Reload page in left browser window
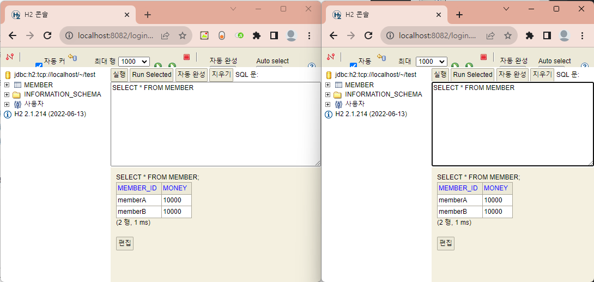Image resolution: width=594 pixels, height=282 pixels. (x=47, y=35)
